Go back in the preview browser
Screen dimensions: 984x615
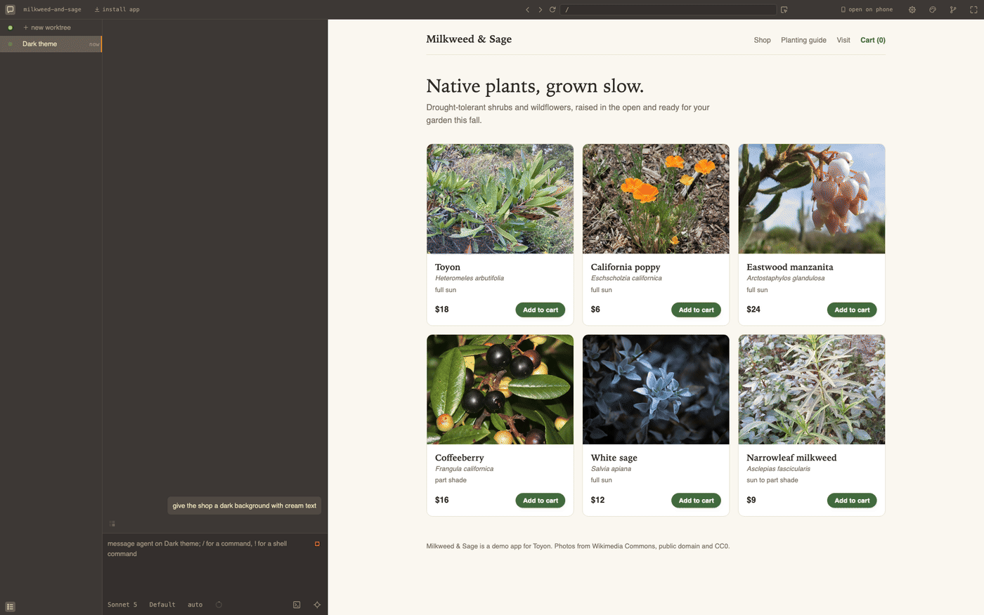tap(527, 10)
